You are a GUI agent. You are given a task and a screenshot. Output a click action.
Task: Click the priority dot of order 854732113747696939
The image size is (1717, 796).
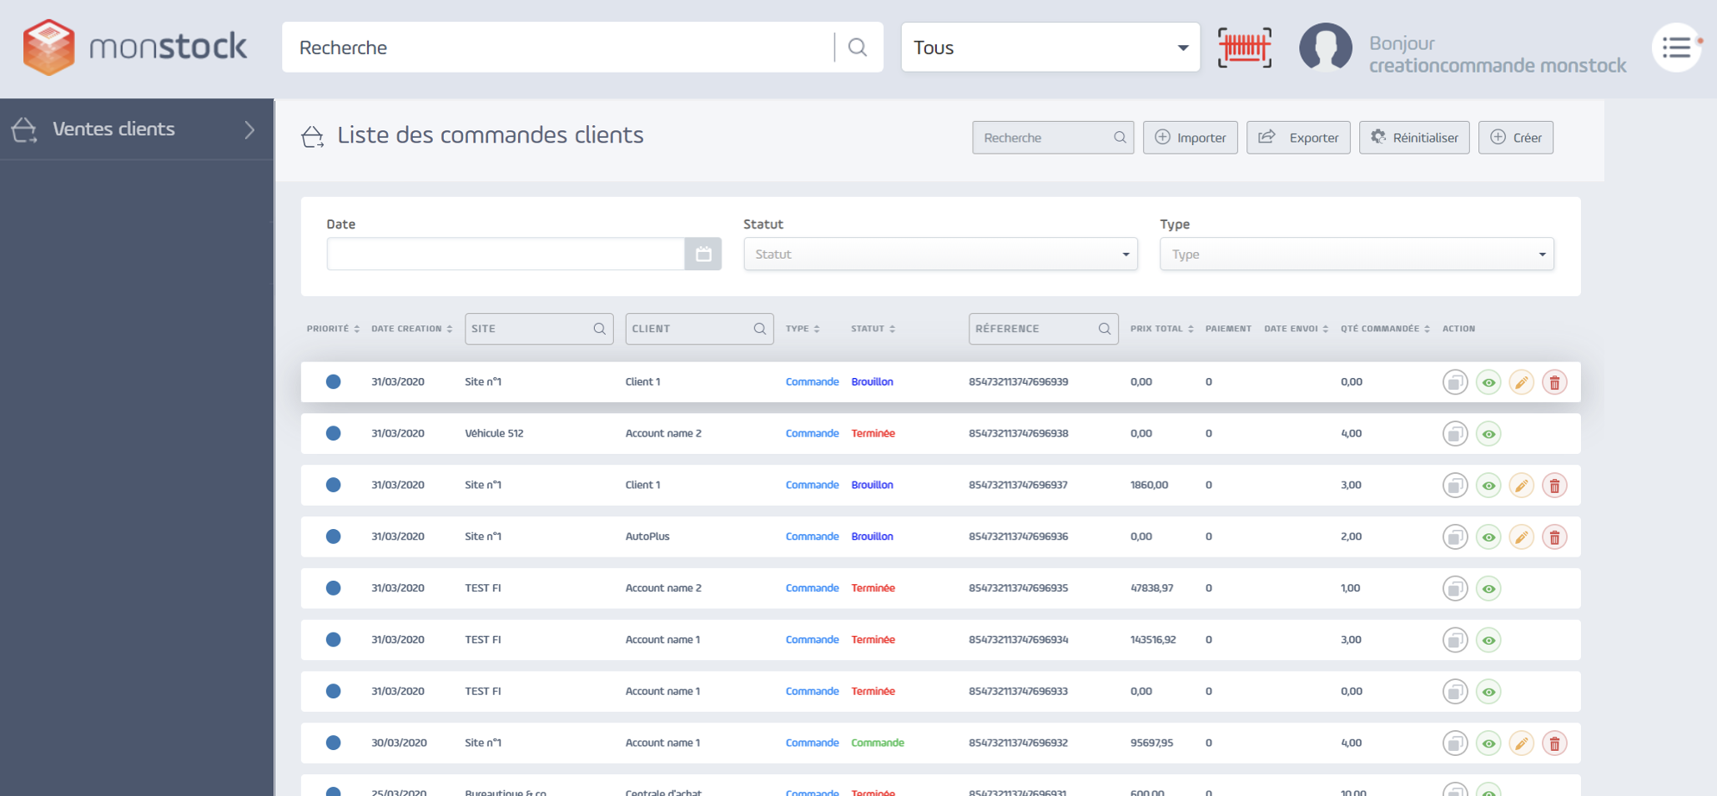333,381
